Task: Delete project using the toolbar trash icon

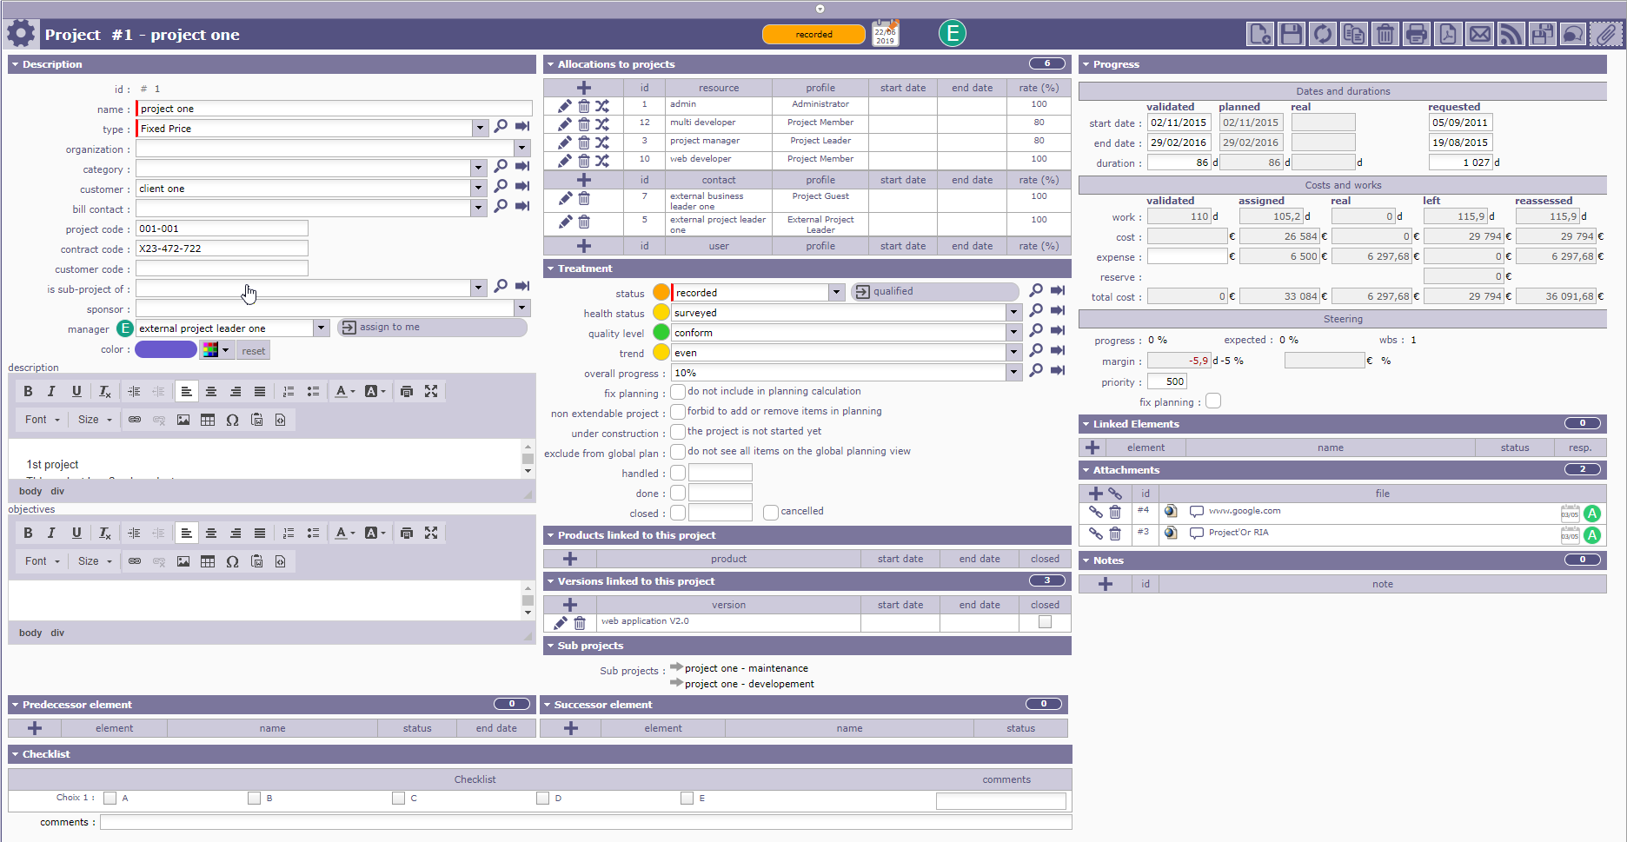Action: (x=1385, y=35)
